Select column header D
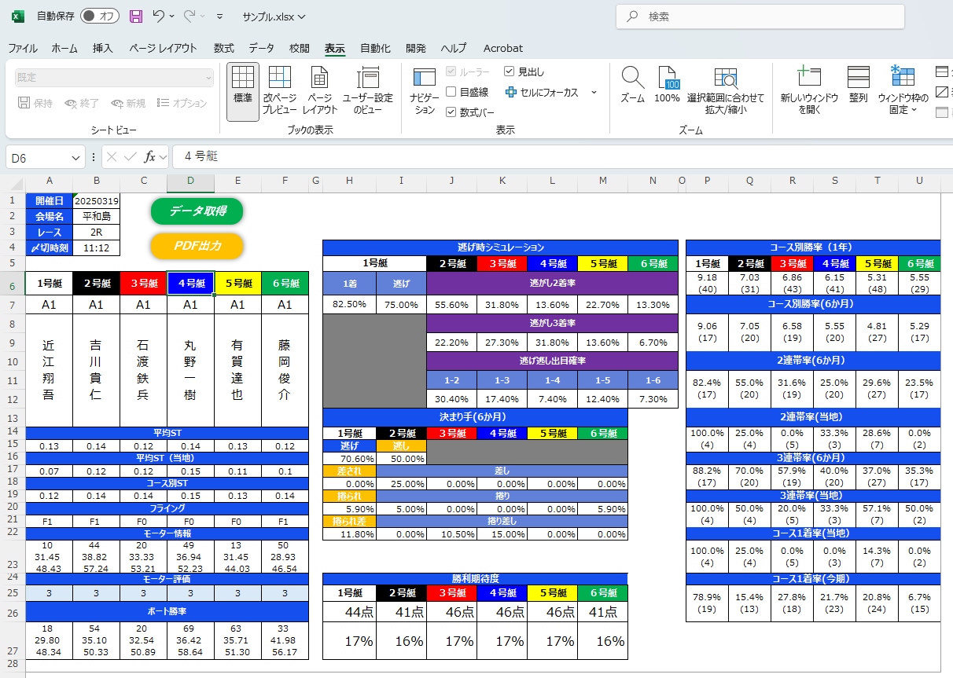This screenshot has height=678, width=953. pos(190,181)
